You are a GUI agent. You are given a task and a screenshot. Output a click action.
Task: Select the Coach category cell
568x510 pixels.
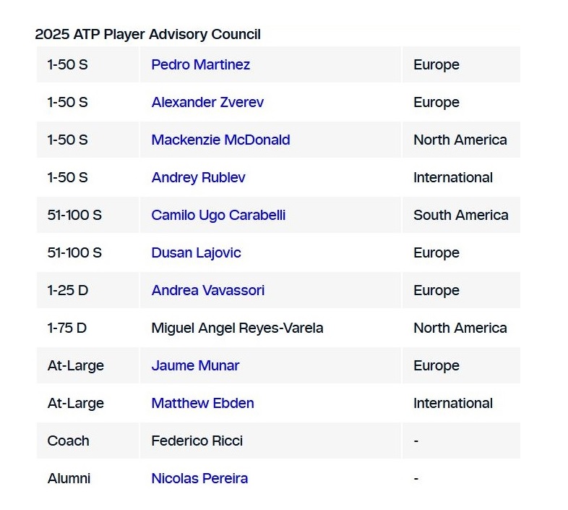(68, 441)
